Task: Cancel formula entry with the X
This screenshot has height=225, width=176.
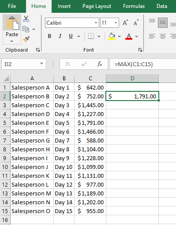Action: (x=68, y=64)
